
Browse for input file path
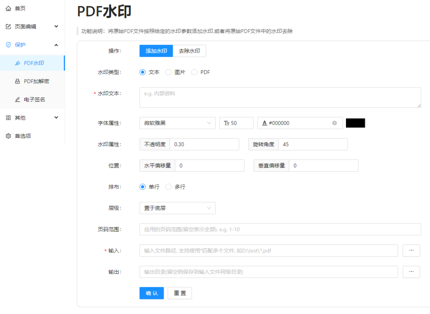411,250
